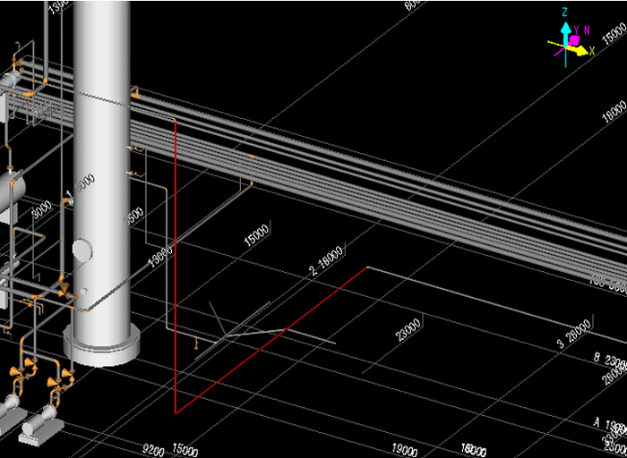Click the magenta Y axis marker
This screenshot has height=458, width=627.
[x=573, y=41]
